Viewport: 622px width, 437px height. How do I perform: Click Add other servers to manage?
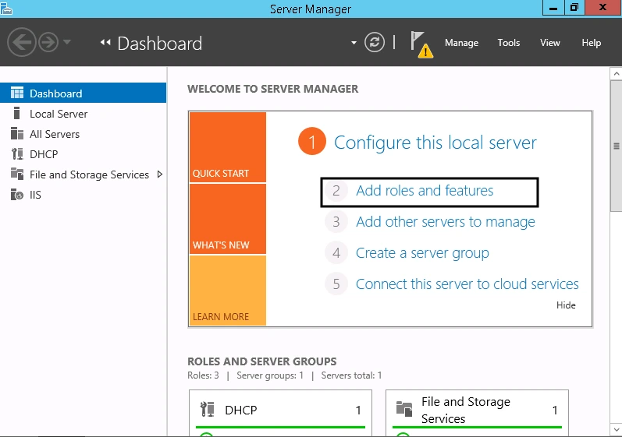pos(446,222)
